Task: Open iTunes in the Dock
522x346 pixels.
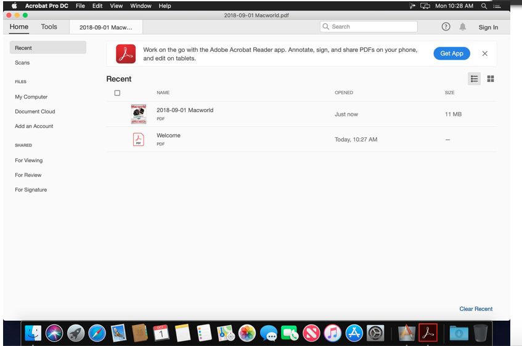Action: tap(333, 333)
